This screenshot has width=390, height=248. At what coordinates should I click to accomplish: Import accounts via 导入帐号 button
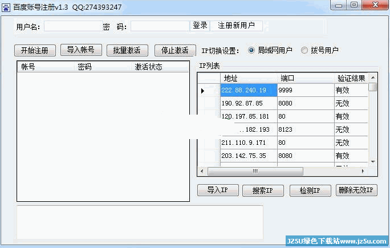click(x=81, y=50)
